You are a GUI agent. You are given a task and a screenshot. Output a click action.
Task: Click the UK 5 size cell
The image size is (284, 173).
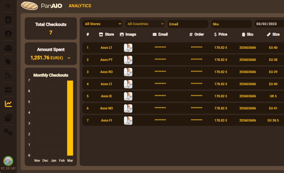[273, 96]
